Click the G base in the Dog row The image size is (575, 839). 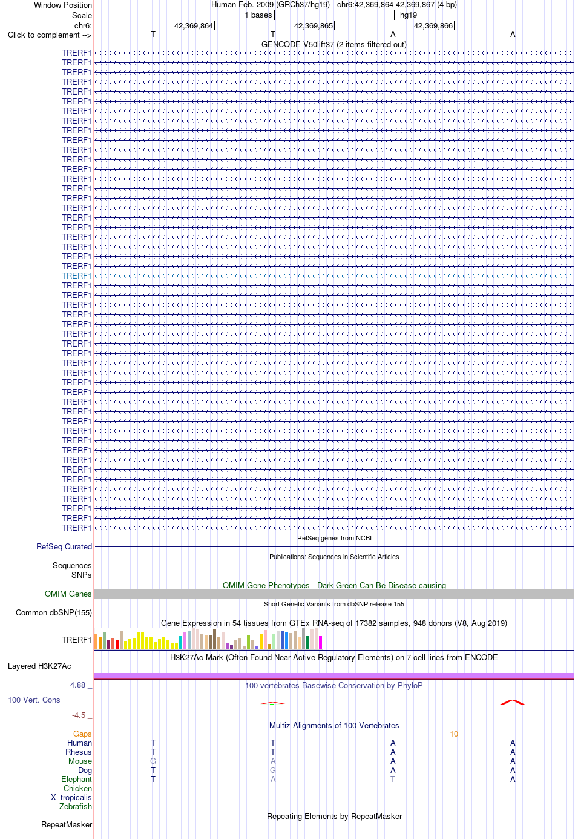(x=273, y=770)
